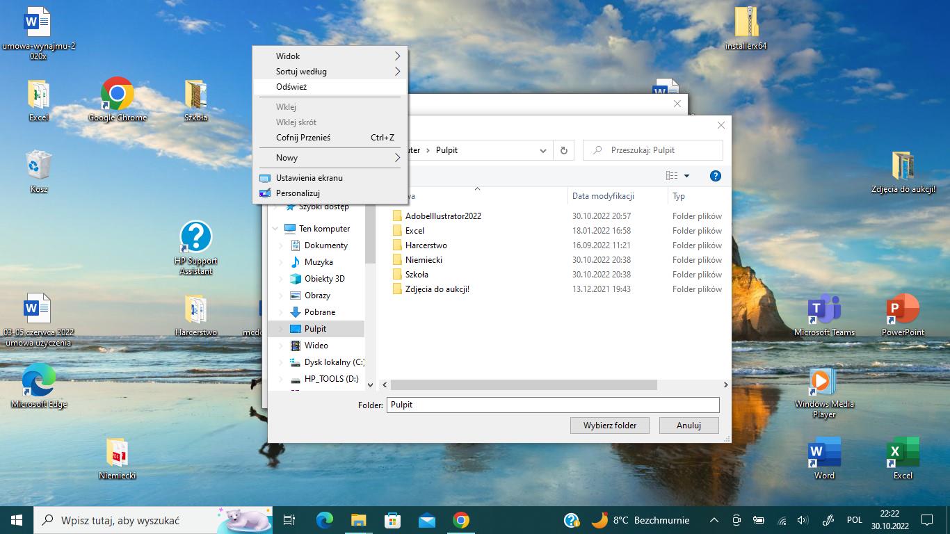Expand the Dokumenty tree node

point(281,245)
